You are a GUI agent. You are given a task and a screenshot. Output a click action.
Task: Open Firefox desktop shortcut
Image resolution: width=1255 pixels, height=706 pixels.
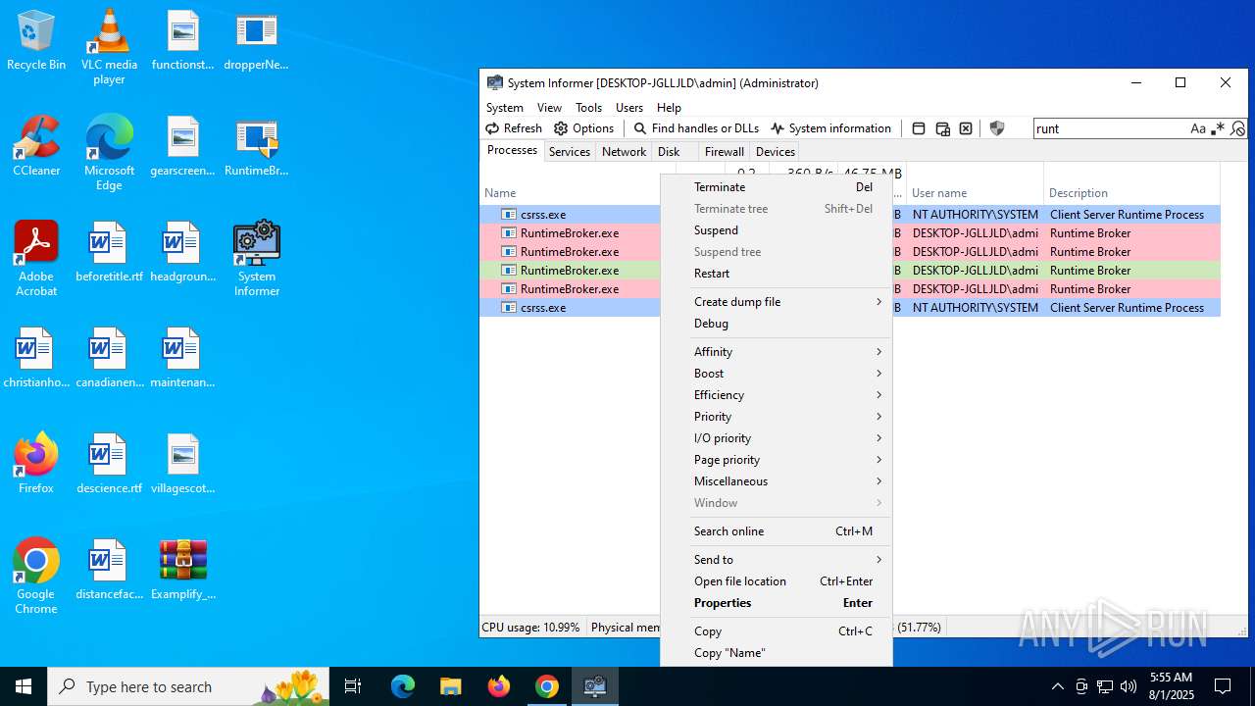[36, 463]
